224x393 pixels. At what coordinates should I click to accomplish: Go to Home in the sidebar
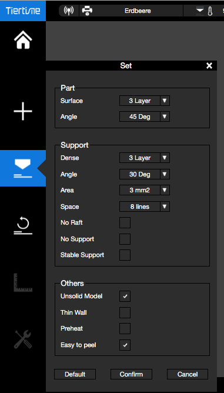pyautogui.click(x=23, y=39)
